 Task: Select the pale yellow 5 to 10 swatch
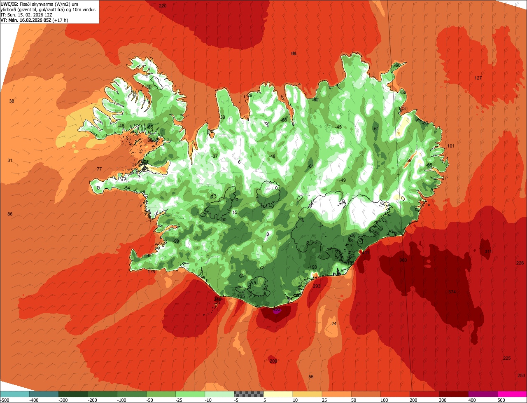pyautogui.click(x=278, y=394)
